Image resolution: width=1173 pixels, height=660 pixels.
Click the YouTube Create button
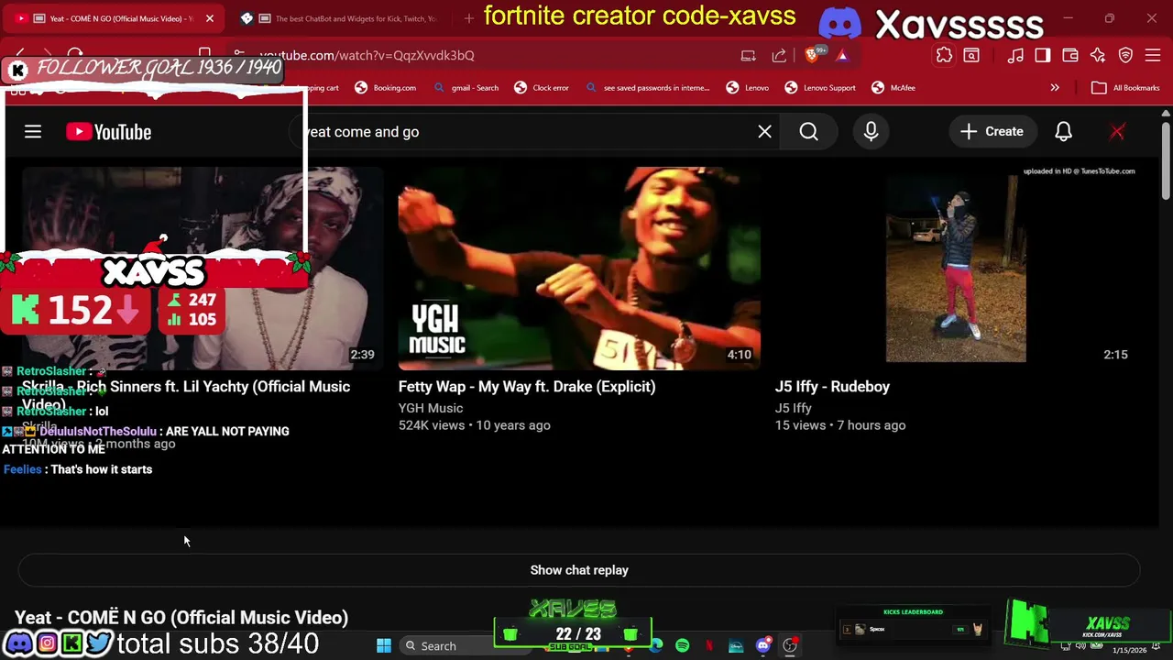pos(992,132)
